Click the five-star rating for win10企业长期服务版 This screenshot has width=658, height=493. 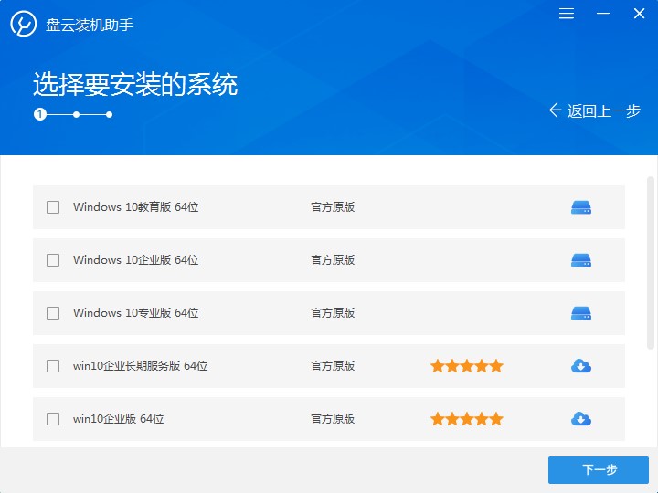(x=467, y=366)
